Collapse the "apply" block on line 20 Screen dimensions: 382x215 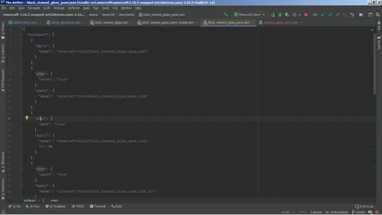21,136
